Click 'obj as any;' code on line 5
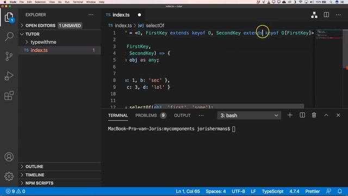The height and width of the screenshot is (196, 348). [x=144, y=60]
